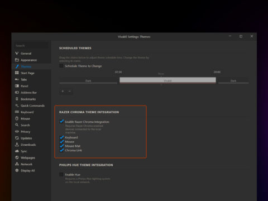This screenshot has height=201, width=268.
Task: Click the left Dark schedule segment
Action: [x=88, y=81]
